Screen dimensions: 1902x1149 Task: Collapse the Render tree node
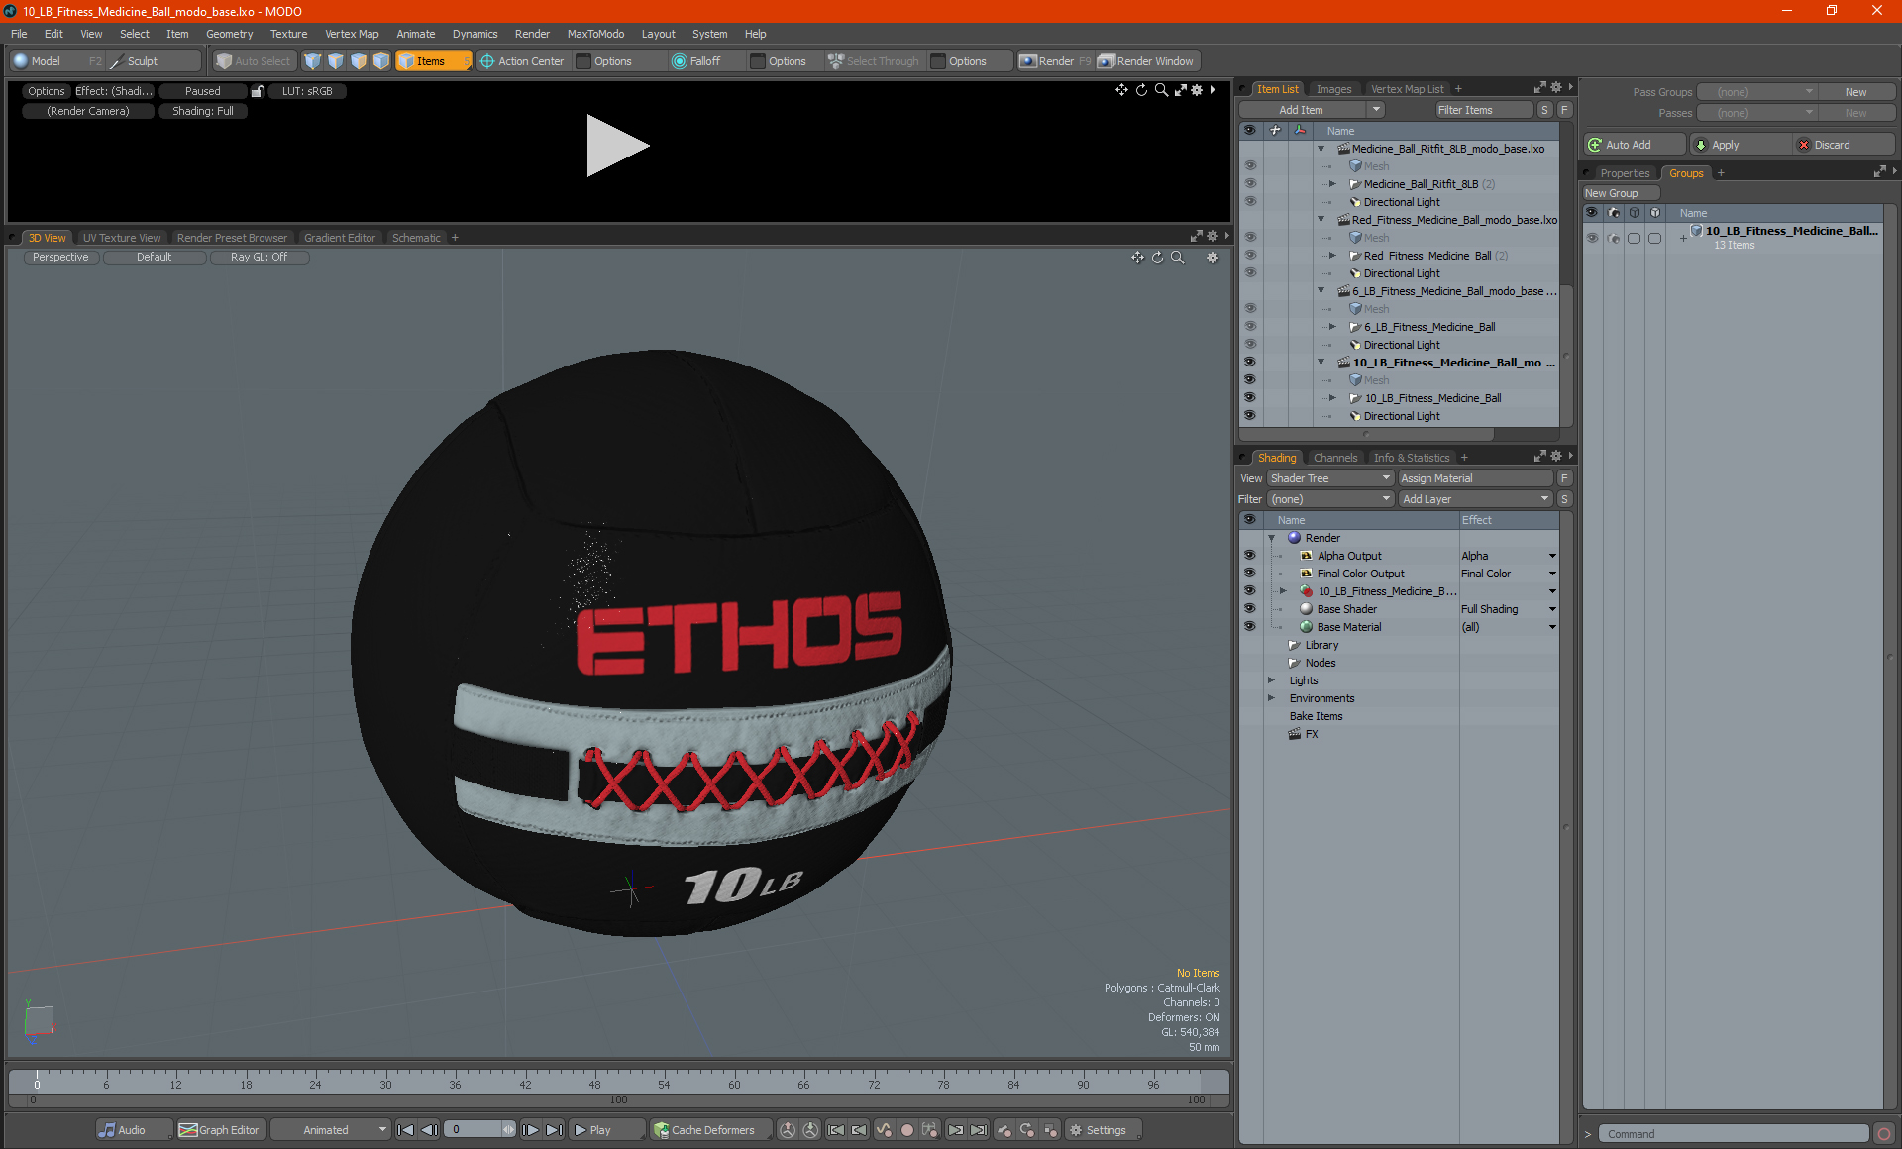(1271, 538)
